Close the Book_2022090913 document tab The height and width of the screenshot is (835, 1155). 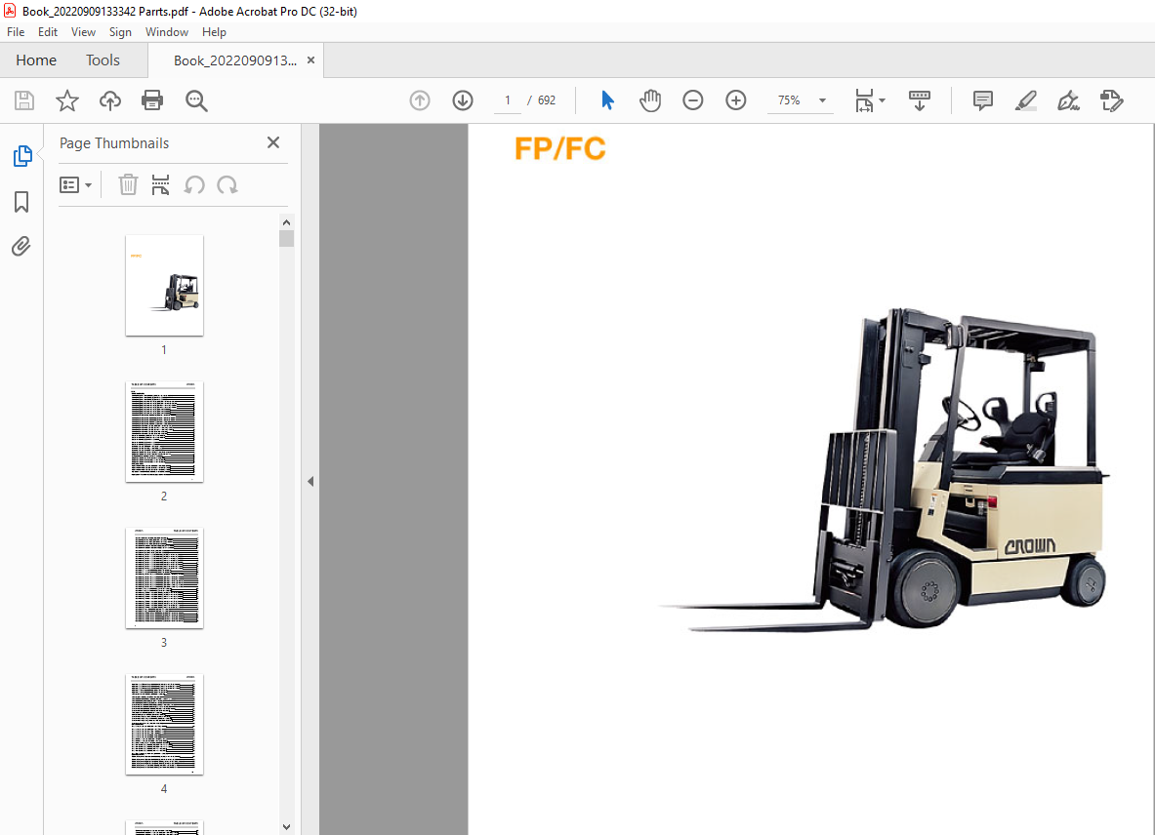tap(310, 60)
